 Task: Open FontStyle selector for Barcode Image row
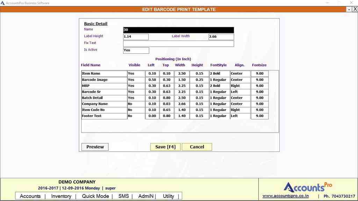[x=220, y=80]
